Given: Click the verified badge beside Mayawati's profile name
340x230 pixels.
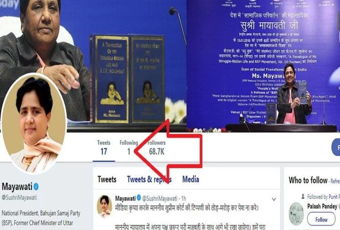Looking at the screenshot, I should click(36, 186).
